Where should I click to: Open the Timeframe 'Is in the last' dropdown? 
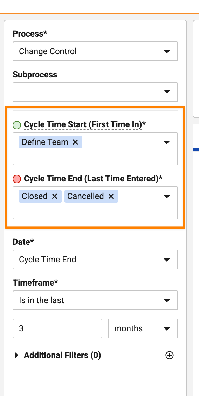[95, 301]
